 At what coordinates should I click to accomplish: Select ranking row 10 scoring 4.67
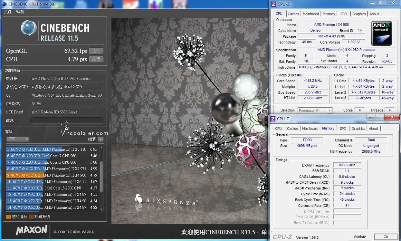point(52,182)
